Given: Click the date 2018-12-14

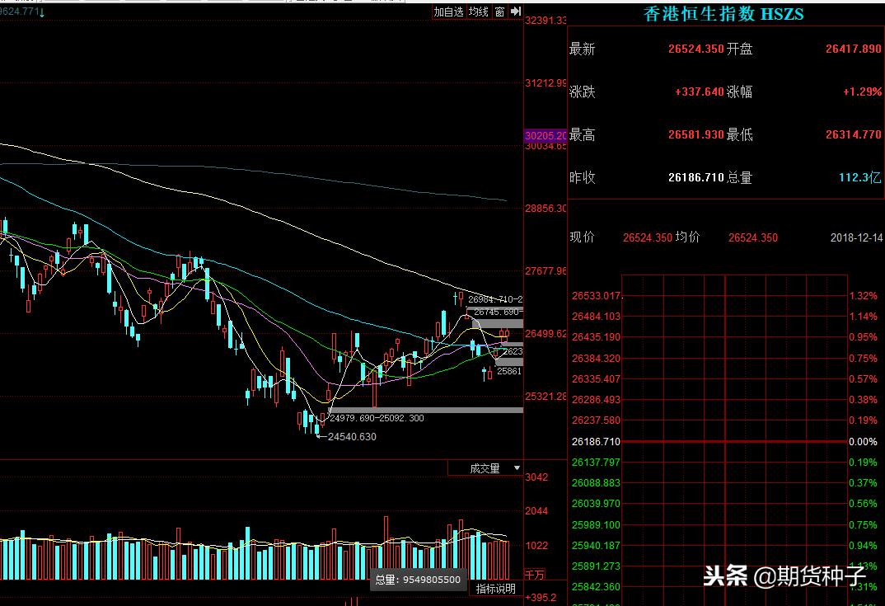Looking at the screenshot, I should pos(856,237).
